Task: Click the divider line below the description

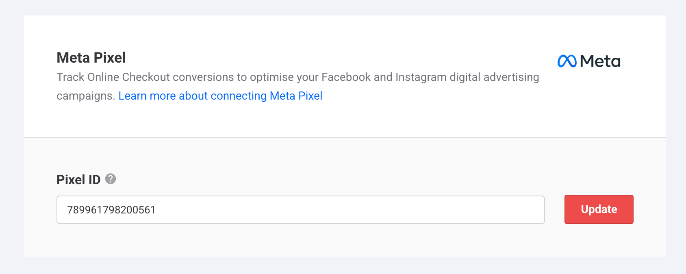Action: (345, 138)
